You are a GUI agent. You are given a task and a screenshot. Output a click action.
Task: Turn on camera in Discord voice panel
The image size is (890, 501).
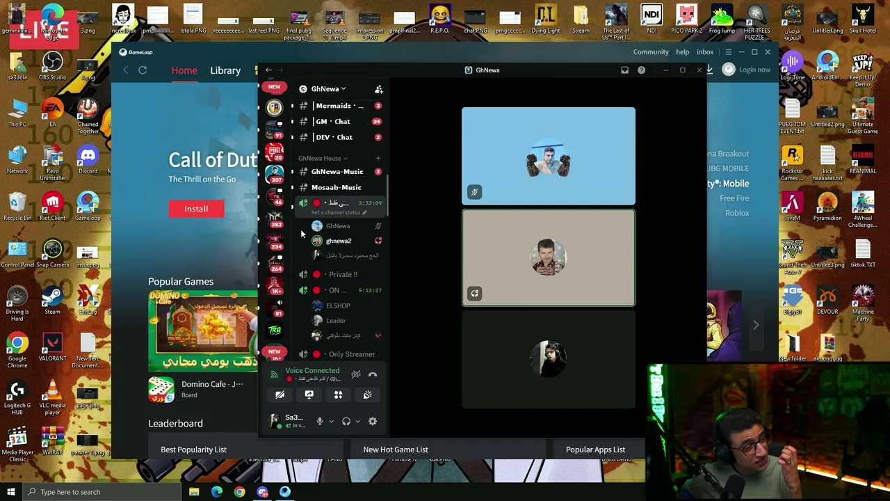280,395
